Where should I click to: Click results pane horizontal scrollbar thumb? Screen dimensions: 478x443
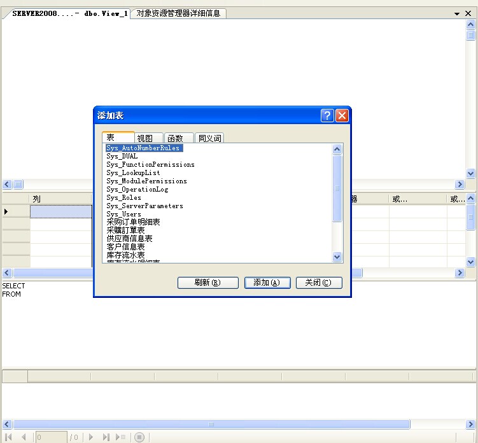(x=211, y=424)
